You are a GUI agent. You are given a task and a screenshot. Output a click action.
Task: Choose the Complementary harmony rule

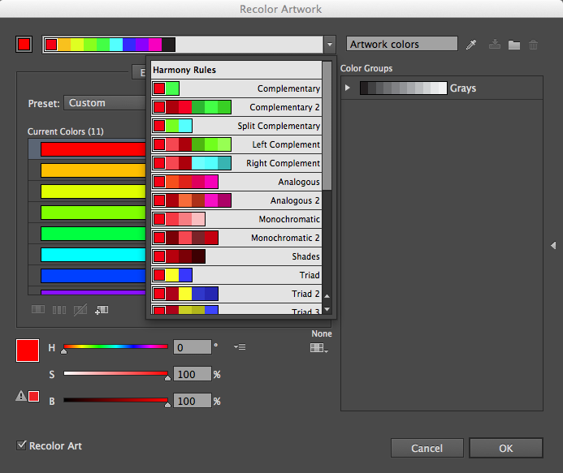[x=236, y=88]
